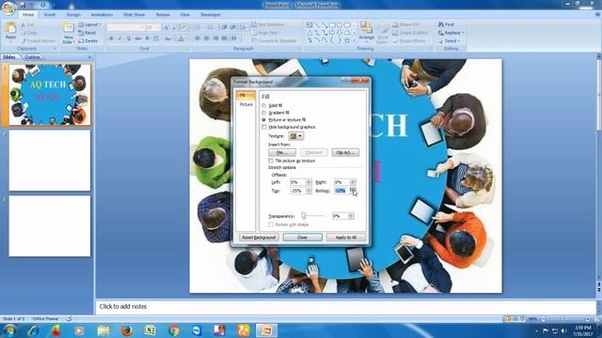Click the Right offset spinner arrows
602x338 pixels.
(353, 182)
